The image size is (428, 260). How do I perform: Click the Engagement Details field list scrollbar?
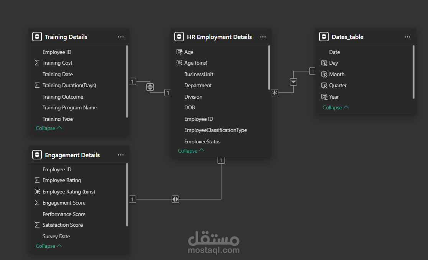pyautogui.click(x=127, y=195)
